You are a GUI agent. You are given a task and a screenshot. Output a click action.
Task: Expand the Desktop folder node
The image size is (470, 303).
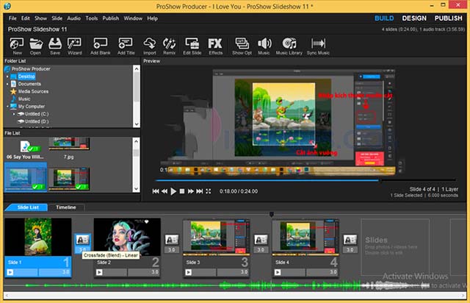coord(7,76)
